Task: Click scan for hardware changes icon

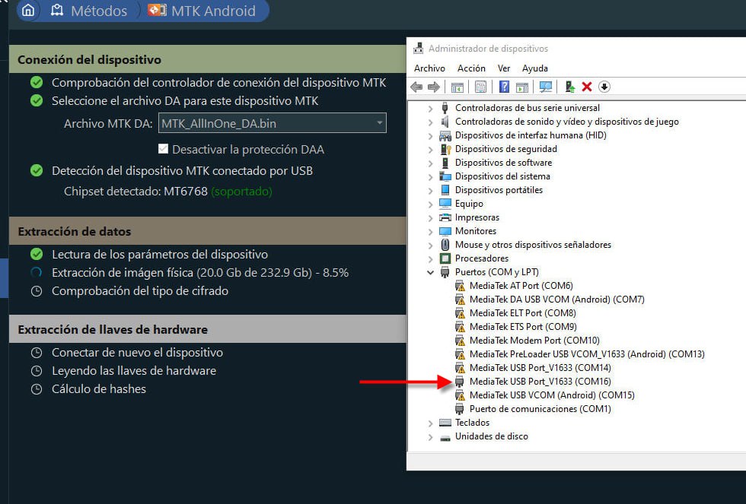Action: coord(546,87)
